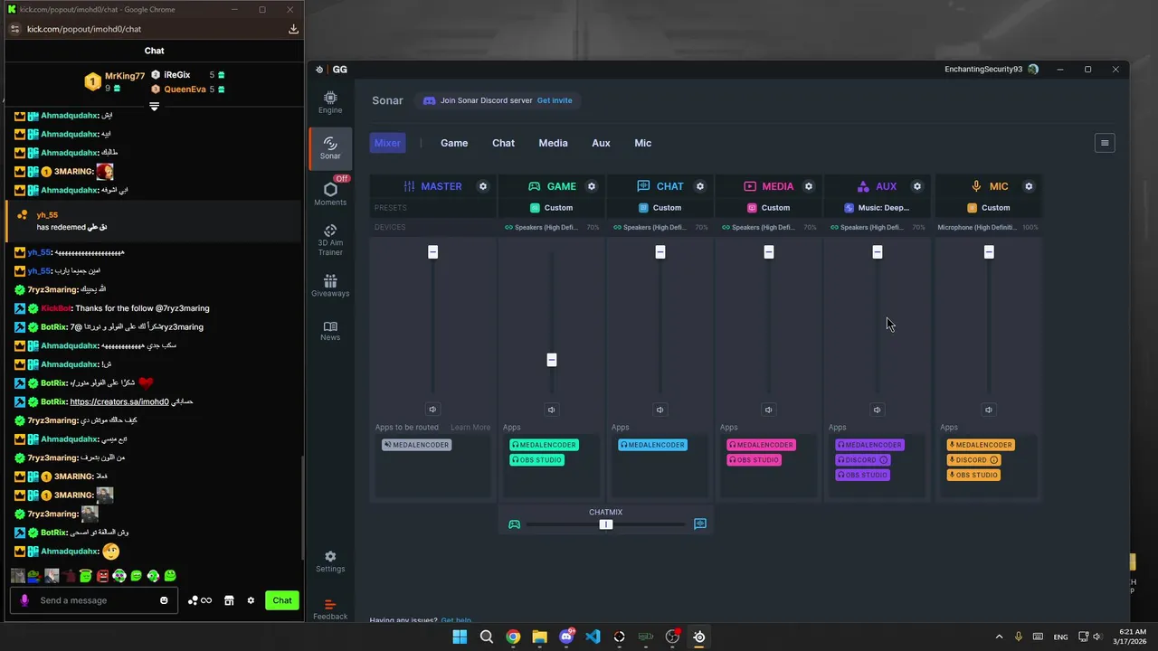Click the mixer layout menu icon
The image size is (1158, 651).
click(x=1105, y=143)
